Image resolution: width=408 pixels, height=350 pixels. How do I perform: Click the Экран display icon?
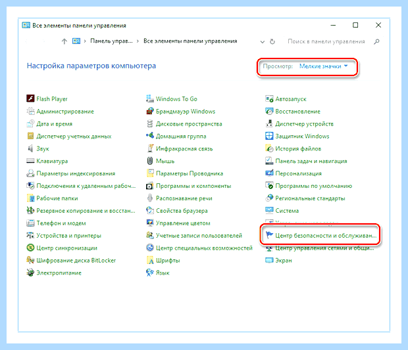269,260
